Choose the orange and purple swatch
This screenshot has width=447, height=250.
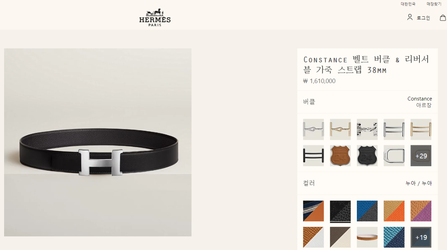[x=421, y=211]
